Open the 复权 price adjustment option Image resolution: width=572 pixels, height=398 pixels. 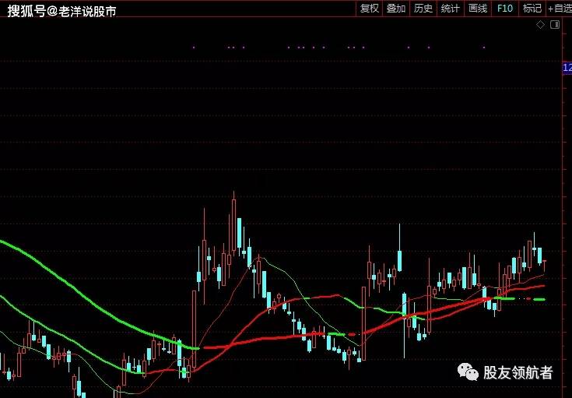point(369,9)
